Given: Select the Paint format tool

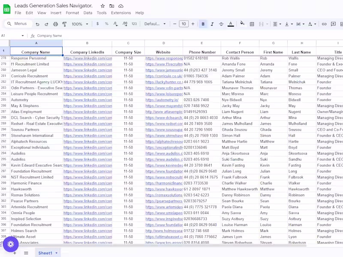Looking at the screenshot, I should [x=64, y=24].
